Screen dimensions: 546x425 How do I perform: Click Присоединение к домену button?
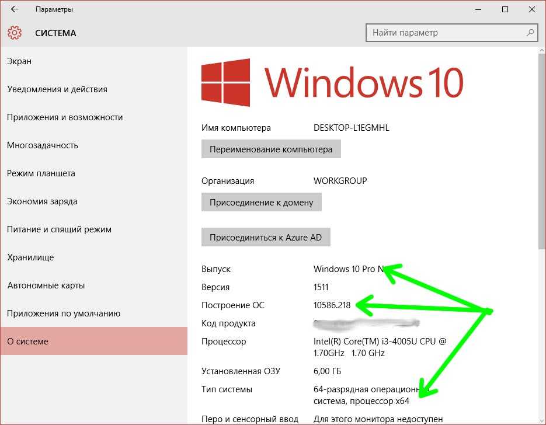tap(261, 202)
